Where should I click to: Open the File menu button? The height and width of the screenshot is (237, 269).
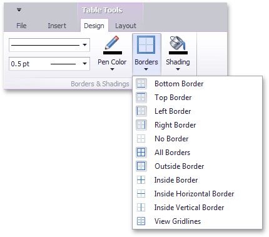click(21, 26)
